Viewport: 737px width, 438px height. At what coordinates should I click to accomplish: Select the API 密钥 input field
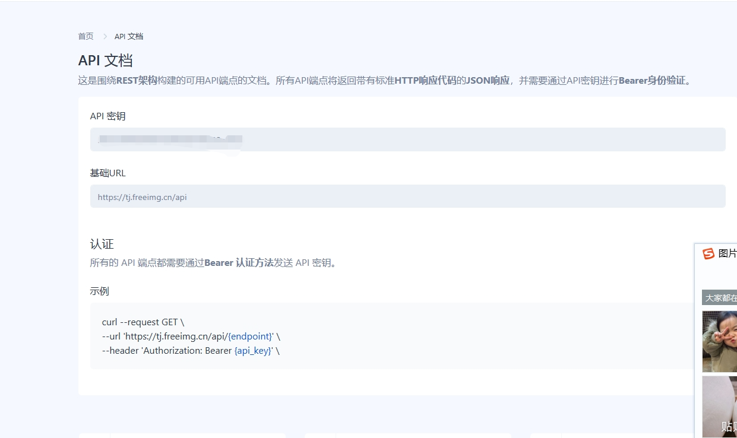coord(407,139)
